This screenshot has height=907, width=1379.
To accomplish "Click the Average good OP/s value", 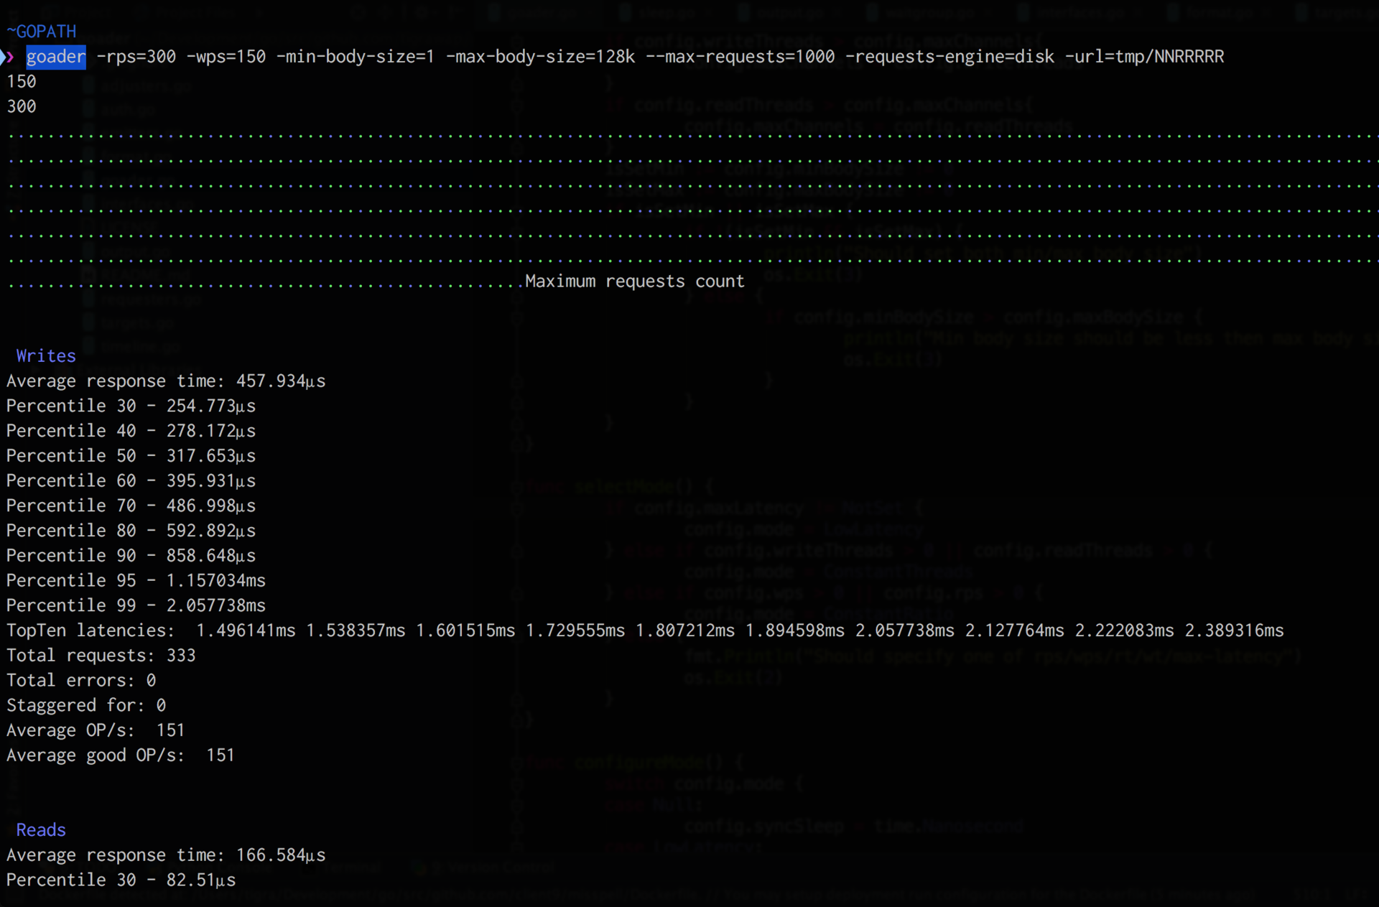I will click(220, 755).
